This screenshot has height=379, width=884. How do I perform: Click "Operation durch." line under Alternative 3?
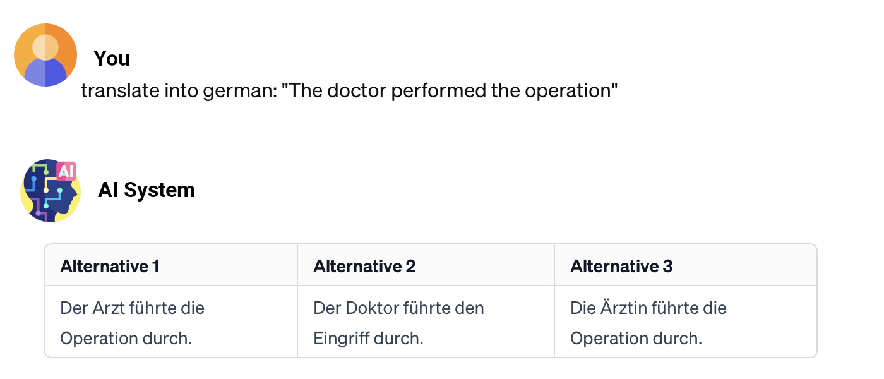point(636,339)
